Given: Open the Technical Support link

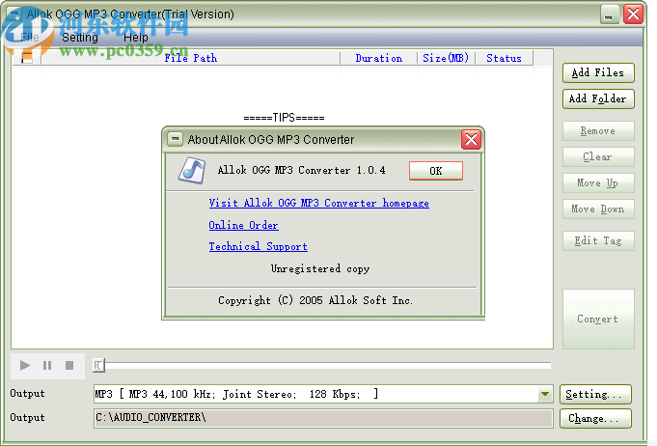Looking at the screenshot, I should [259, 246].
